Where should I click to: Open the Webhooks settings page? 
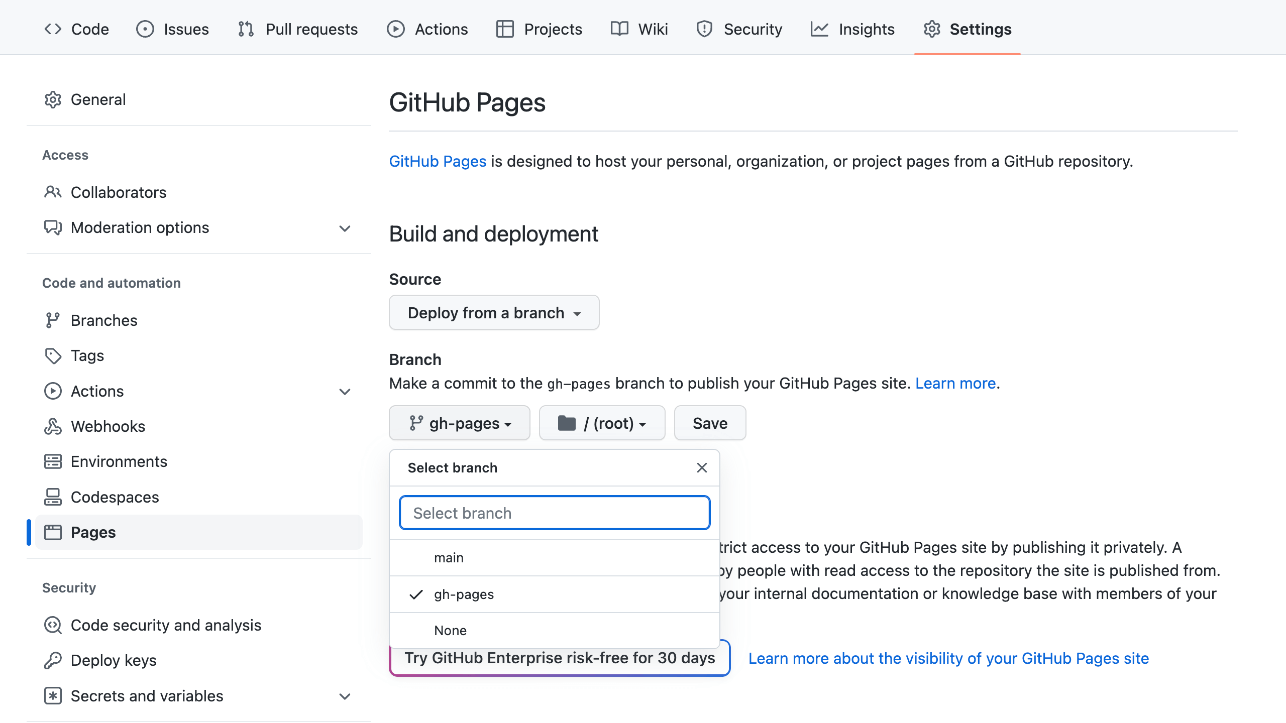(108, 426)
